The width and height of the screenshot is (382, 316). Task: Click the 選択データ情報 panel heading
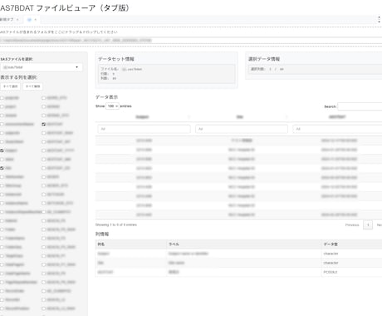click(264, 59)
